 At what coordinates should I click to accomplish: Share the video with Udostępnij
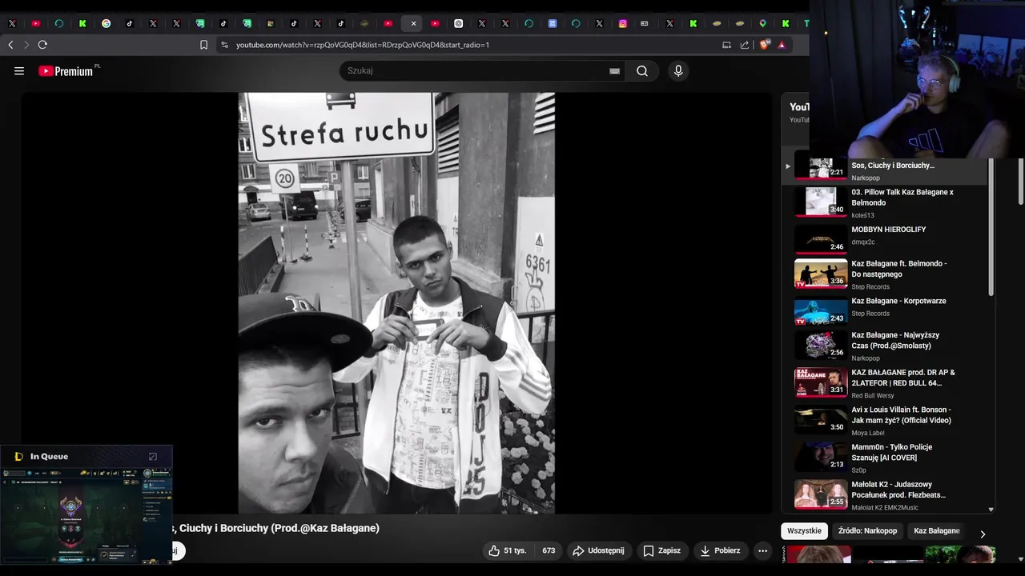[x=600, y=550]
